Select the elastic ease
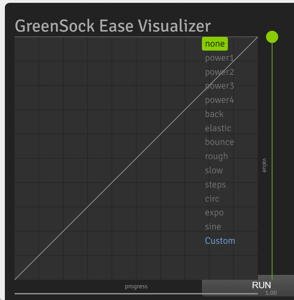294x300 pixels. 218,128
